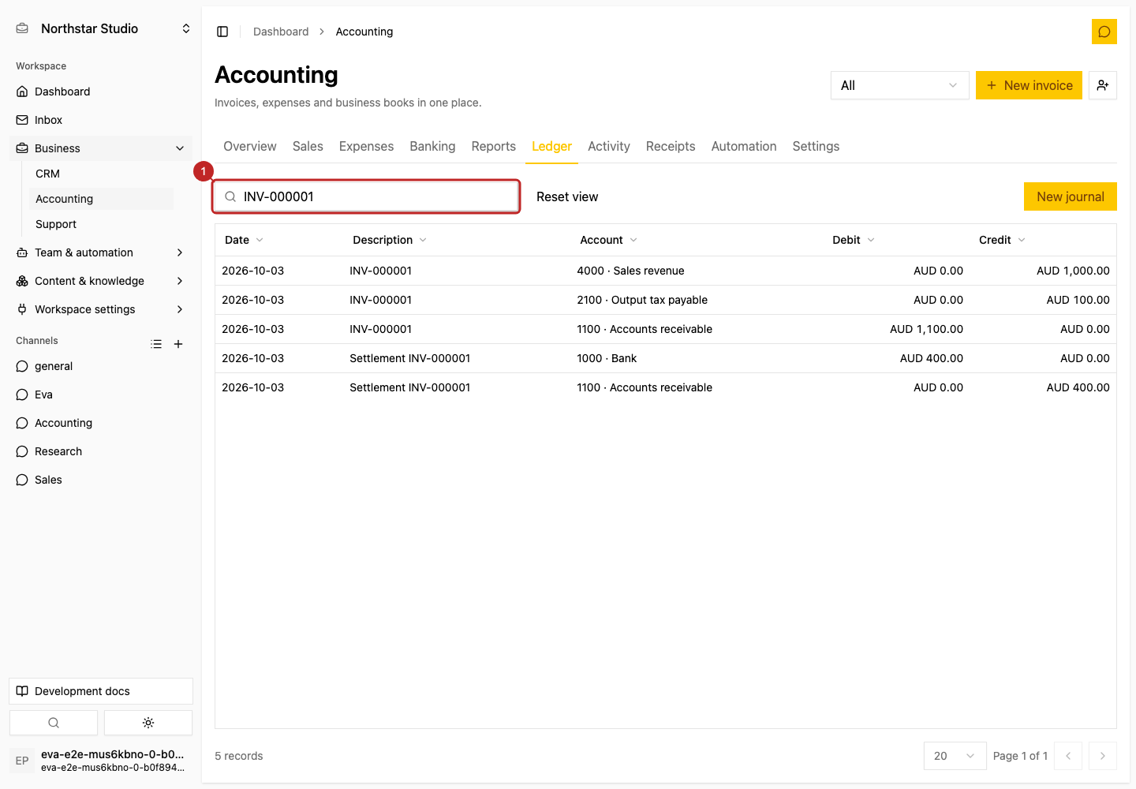
Task: Open the yellow chat bubble icon
Action: pos(1104,32)
